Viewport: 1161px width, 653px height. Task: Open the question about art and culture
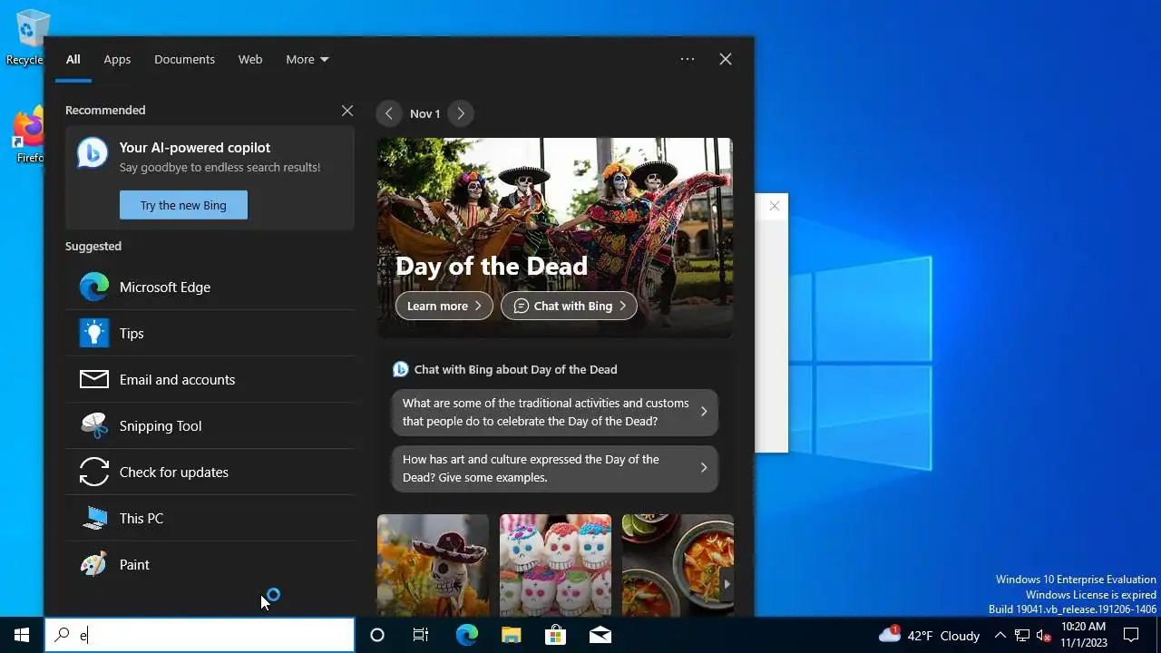coord(555,468)
